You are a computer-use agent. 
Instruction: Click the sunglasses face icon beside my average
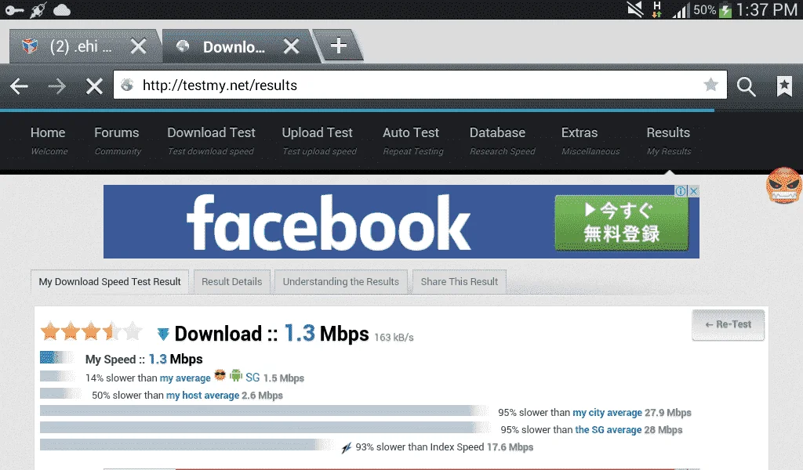click(x=220, y=376)
